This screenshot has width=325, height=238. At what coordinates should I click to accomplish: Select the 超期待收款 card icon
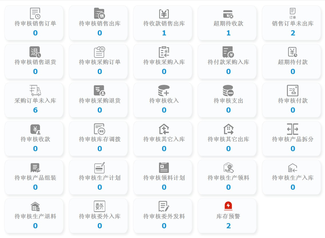(x=228, y=14)
